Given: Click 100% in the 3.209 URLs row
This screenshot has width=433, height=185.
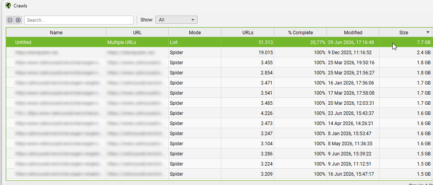Looking at the screenshot, I should pos(319,174).
